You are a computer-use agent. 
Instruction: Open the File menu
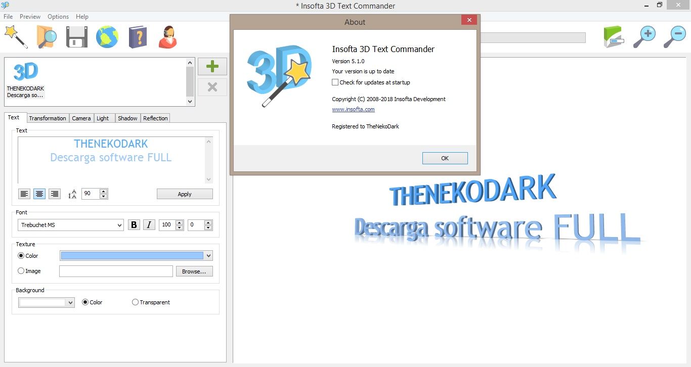[8, 17]
